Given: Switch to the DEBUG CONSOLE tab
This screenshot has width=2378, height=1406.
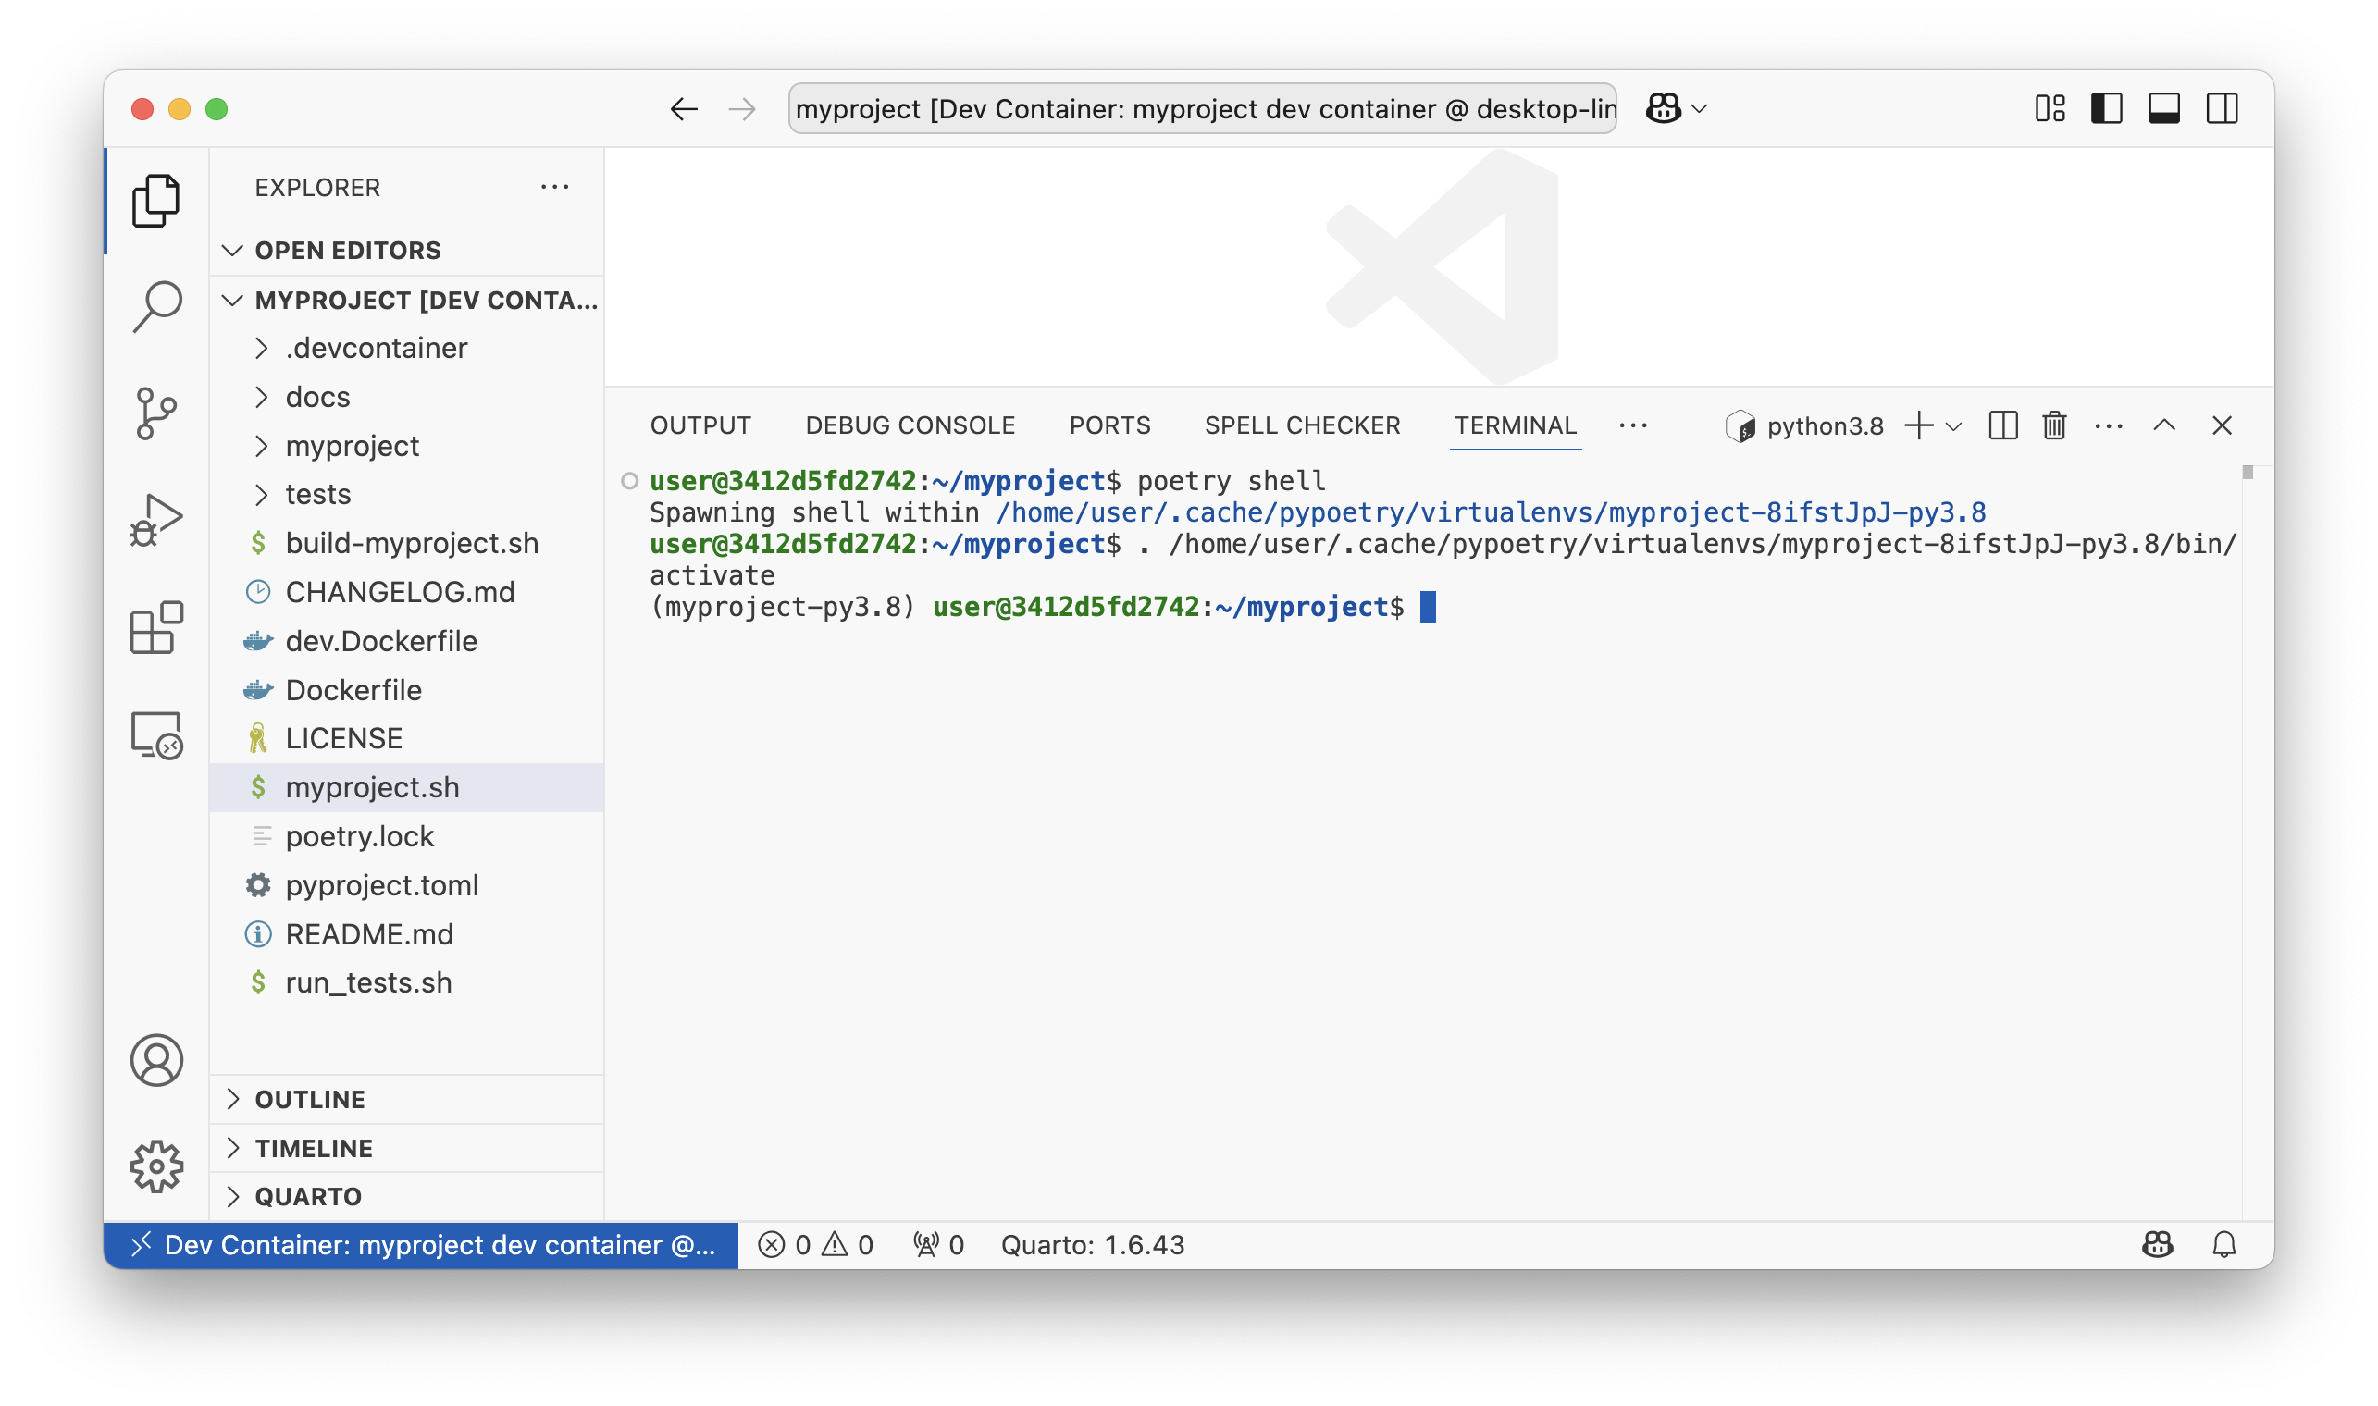Looking at the screenshot, I should 909,425.
